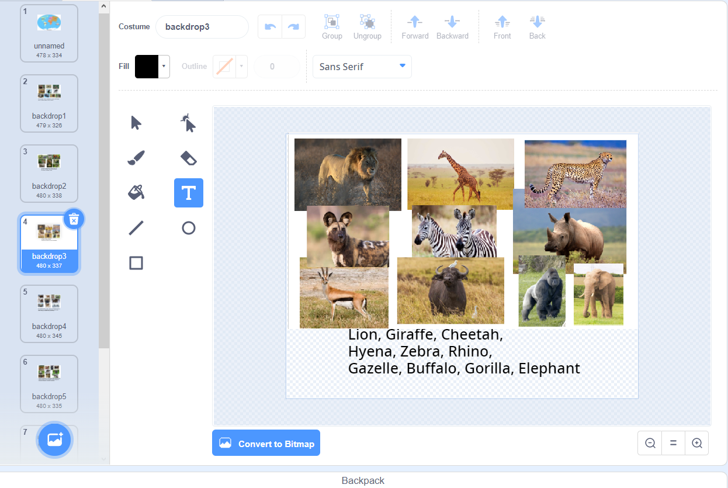Click the Redo arrow button
Image resolution: width=728 pixels, height=488 pixels.
293,27
